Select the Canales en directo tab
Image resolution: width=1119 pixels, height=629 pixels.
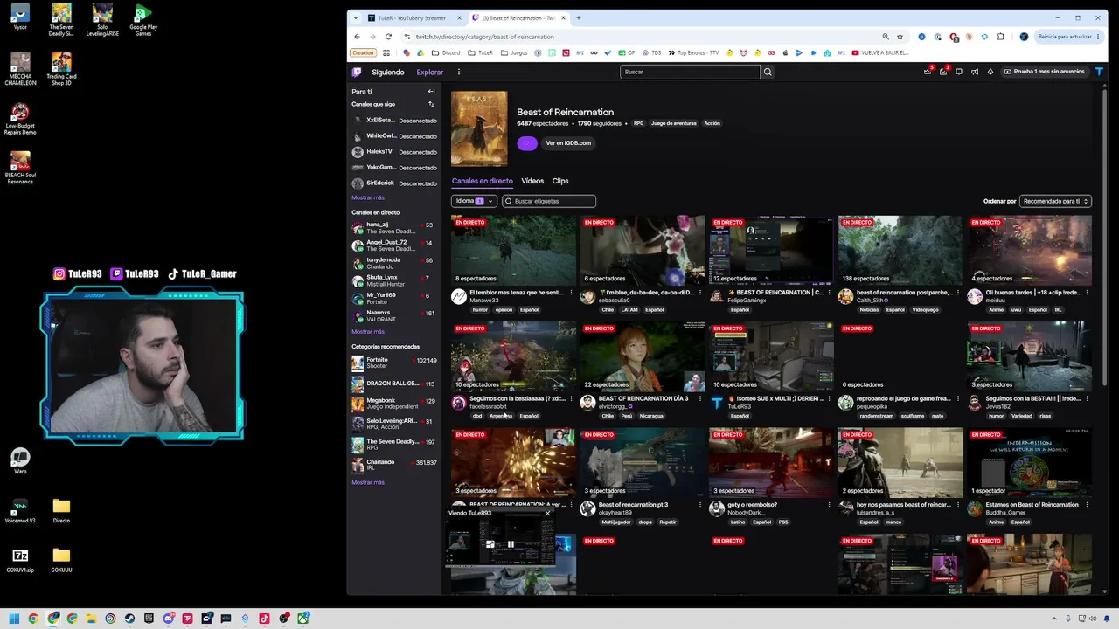tap(483, 181)
